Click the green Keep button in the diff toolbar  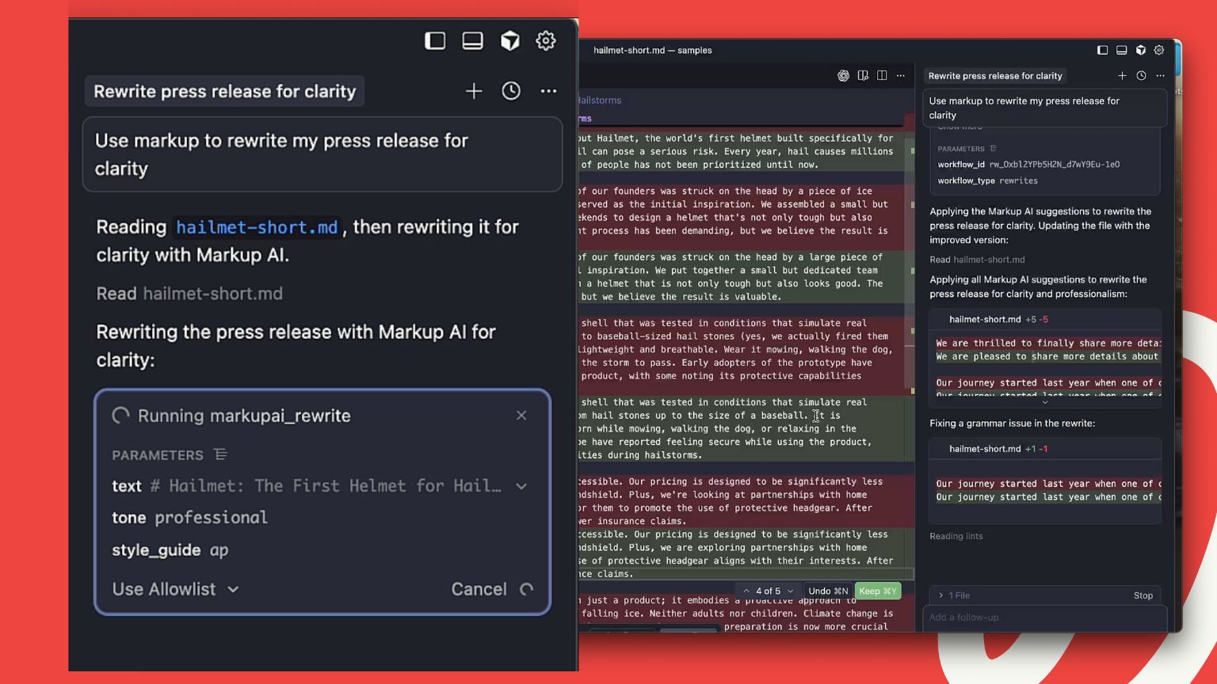pyautogui.click(x=878, y=590)
